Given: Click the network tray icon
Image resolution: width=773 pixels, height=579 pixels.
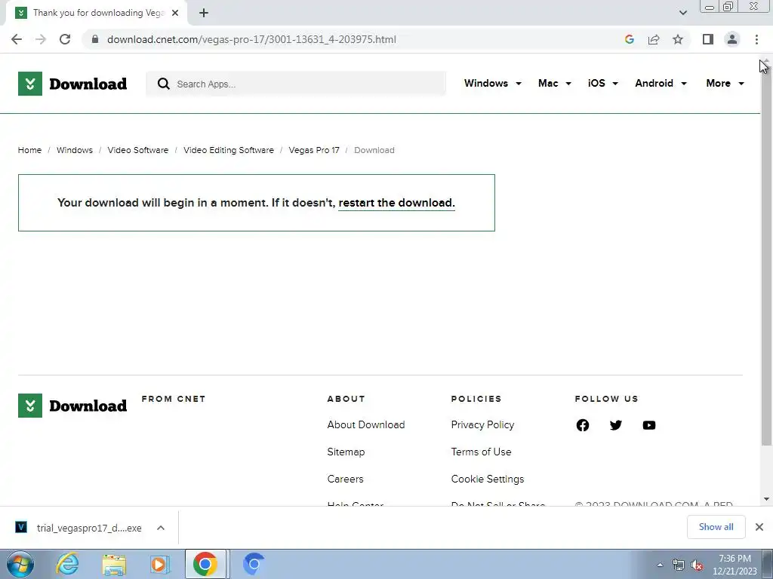Looking at the screenshot, I should [x=679, y=565].
